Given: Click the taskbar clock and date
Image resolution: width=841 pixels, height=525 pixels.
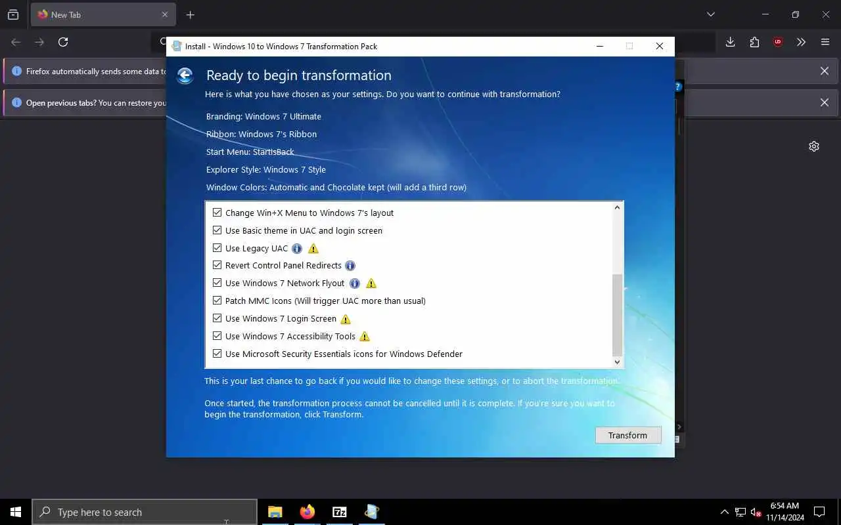Looking at the screenshot, I should click(x=784, y=512).
